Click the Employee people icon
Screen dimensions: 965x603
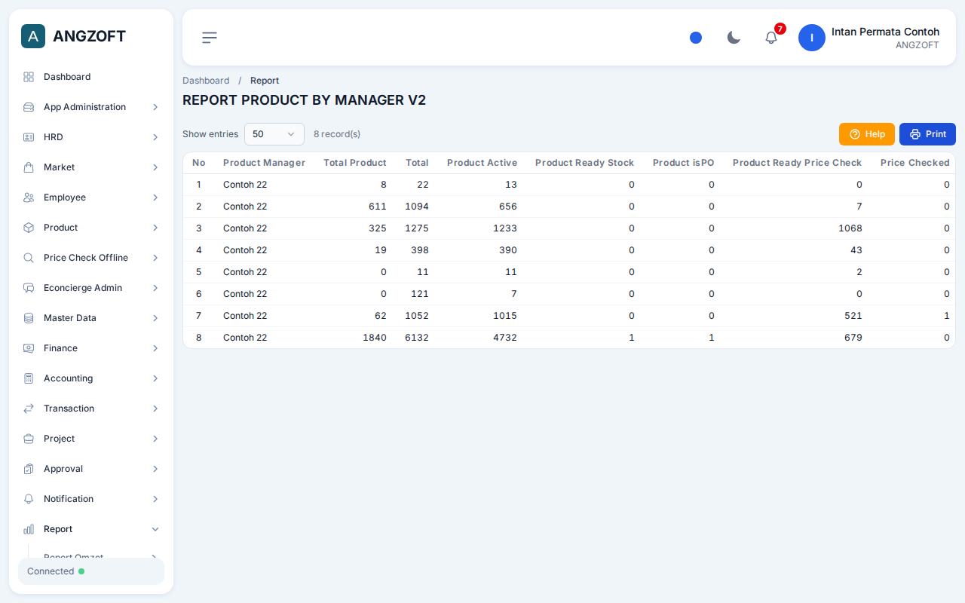click(x=29, y=197)
